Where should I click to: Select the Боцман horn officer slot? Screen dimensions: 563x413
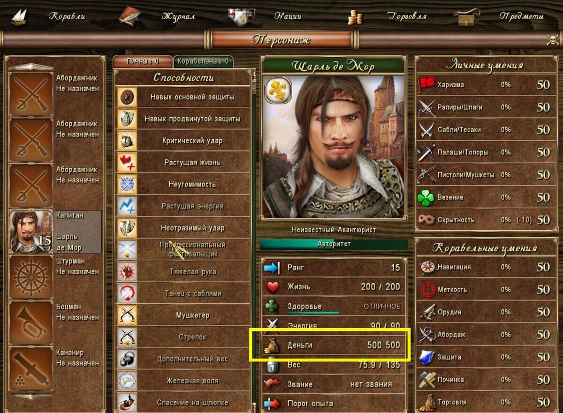pos(30,323)
